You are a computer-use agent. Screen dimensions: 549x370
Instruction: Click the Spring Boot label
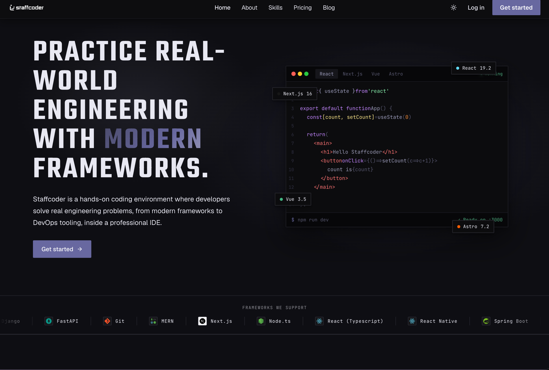511,321
